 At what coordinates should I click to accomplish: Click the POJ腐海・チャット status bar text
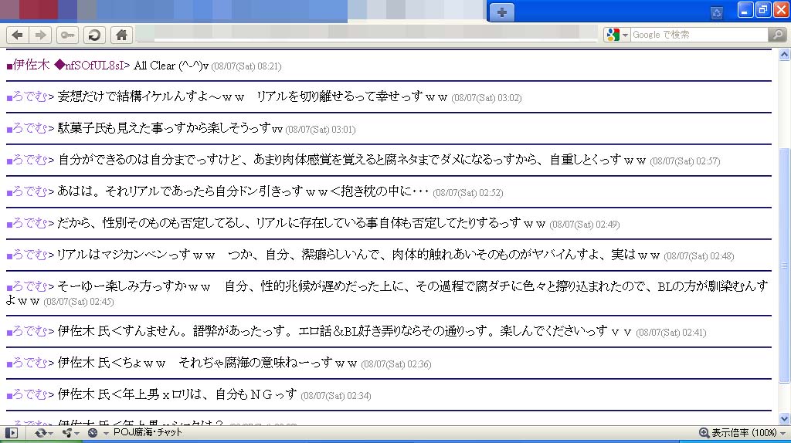tap(148, 432)
